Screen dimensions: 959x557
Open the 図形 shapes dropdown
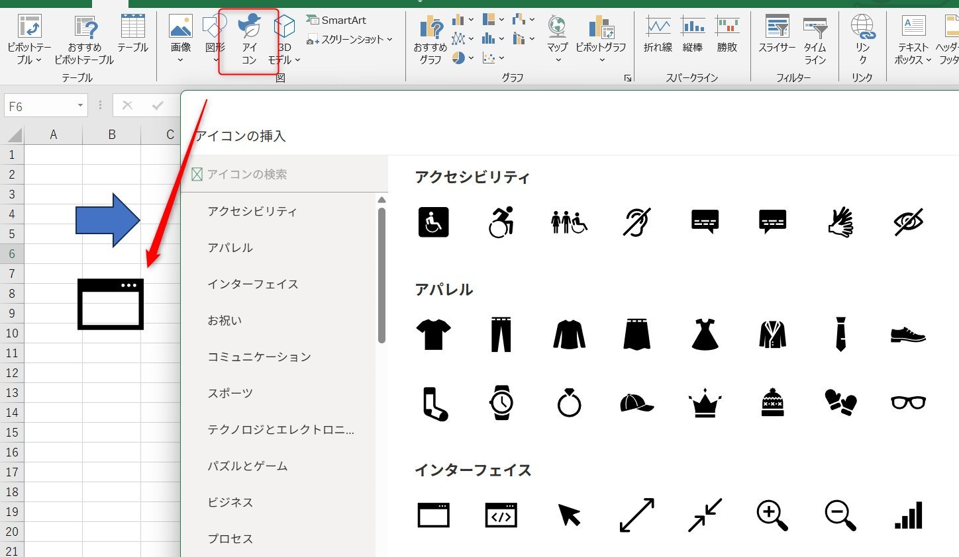(215, 40)
